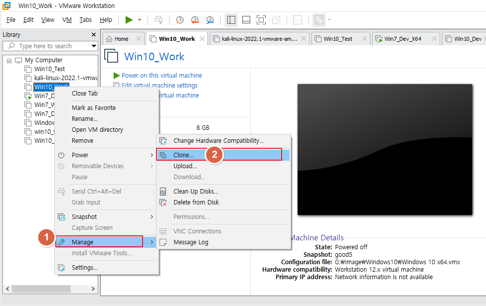Viewport: 486px width, 306px height.
Task: Choose Mark as Favorite
Action: click(x=107, y=108)
